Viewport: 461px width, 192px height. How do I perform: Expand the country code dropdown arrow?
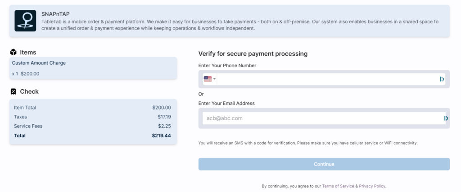[215, 79]
